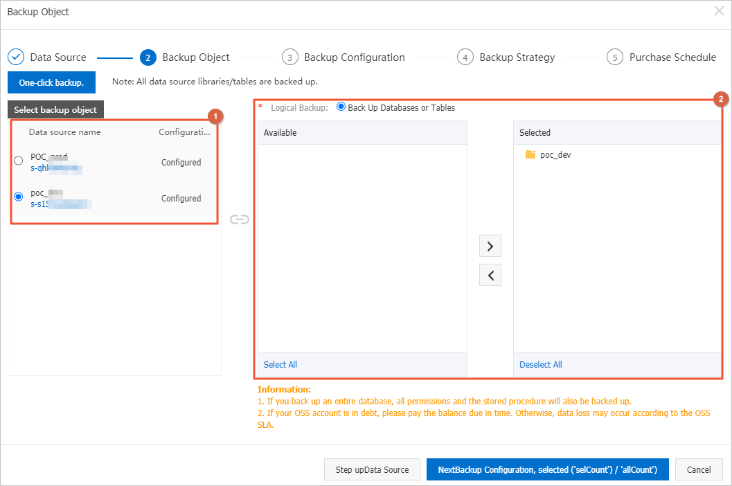The height and width of the screenshot is (486, 732).
Task: Select the poc_ data source with s-s15 ID
Action: click(18, 197)
